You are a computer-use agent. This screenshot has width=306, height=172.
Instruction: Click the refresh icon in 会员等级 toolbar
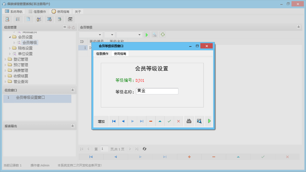click(162, 35)
